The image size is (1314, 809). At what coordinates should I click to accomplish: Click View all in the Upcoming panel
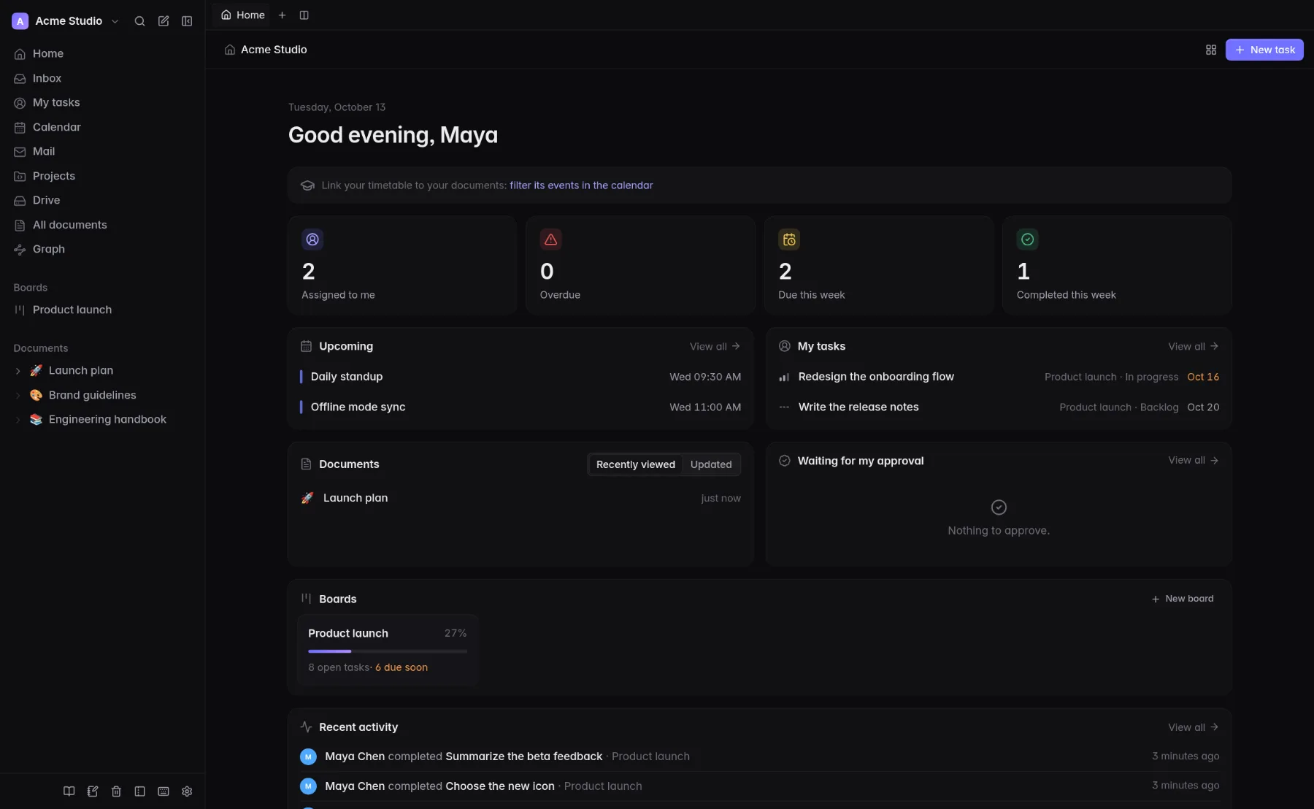click(x=715, y=347)
